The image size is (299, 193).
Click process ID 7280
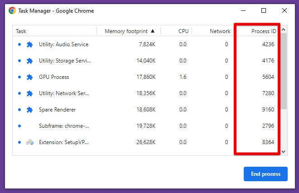point(268,93)
